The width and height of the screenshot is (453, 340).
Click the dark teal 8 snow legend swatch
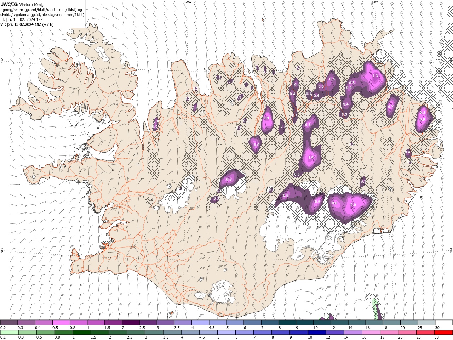click(287, 323)
